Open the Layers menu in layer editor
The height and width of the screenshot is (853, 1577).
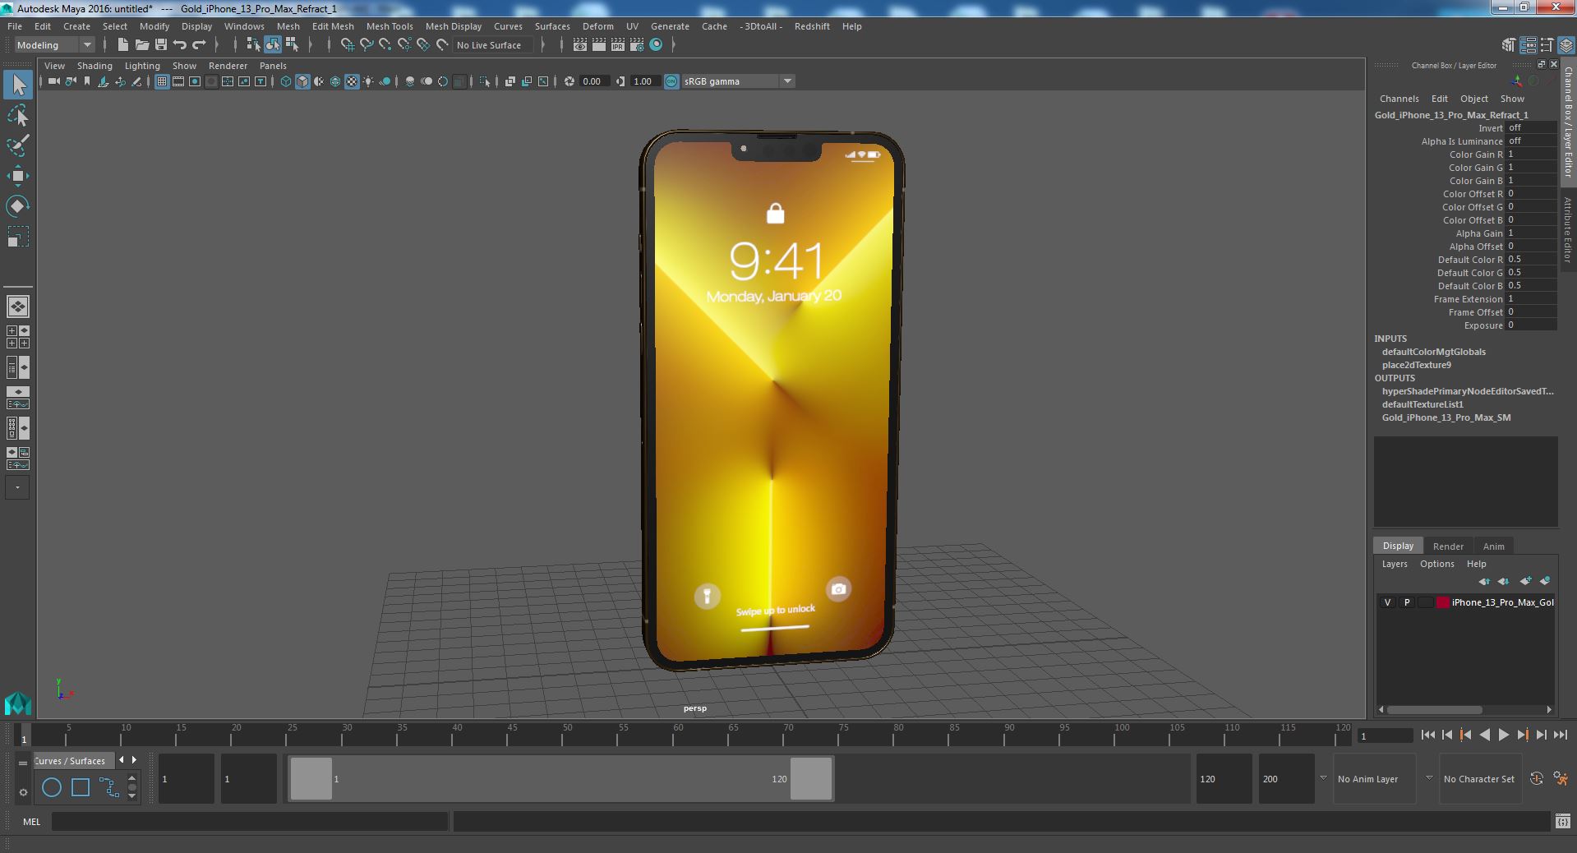click(1395, 564)
